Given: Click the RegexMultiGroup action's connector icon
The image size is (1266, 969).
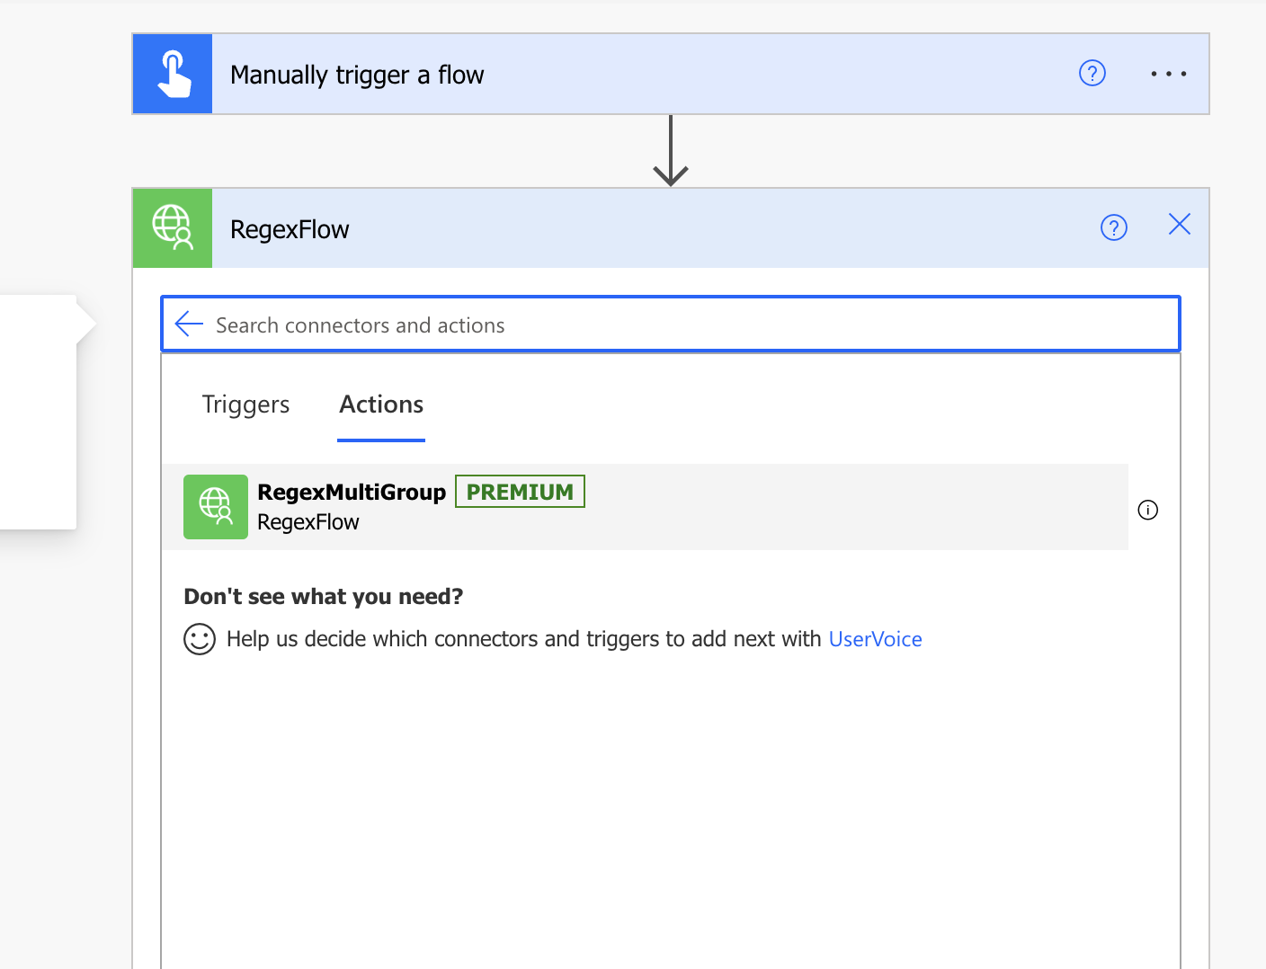Looking at the screenshot, I should 216,507.
